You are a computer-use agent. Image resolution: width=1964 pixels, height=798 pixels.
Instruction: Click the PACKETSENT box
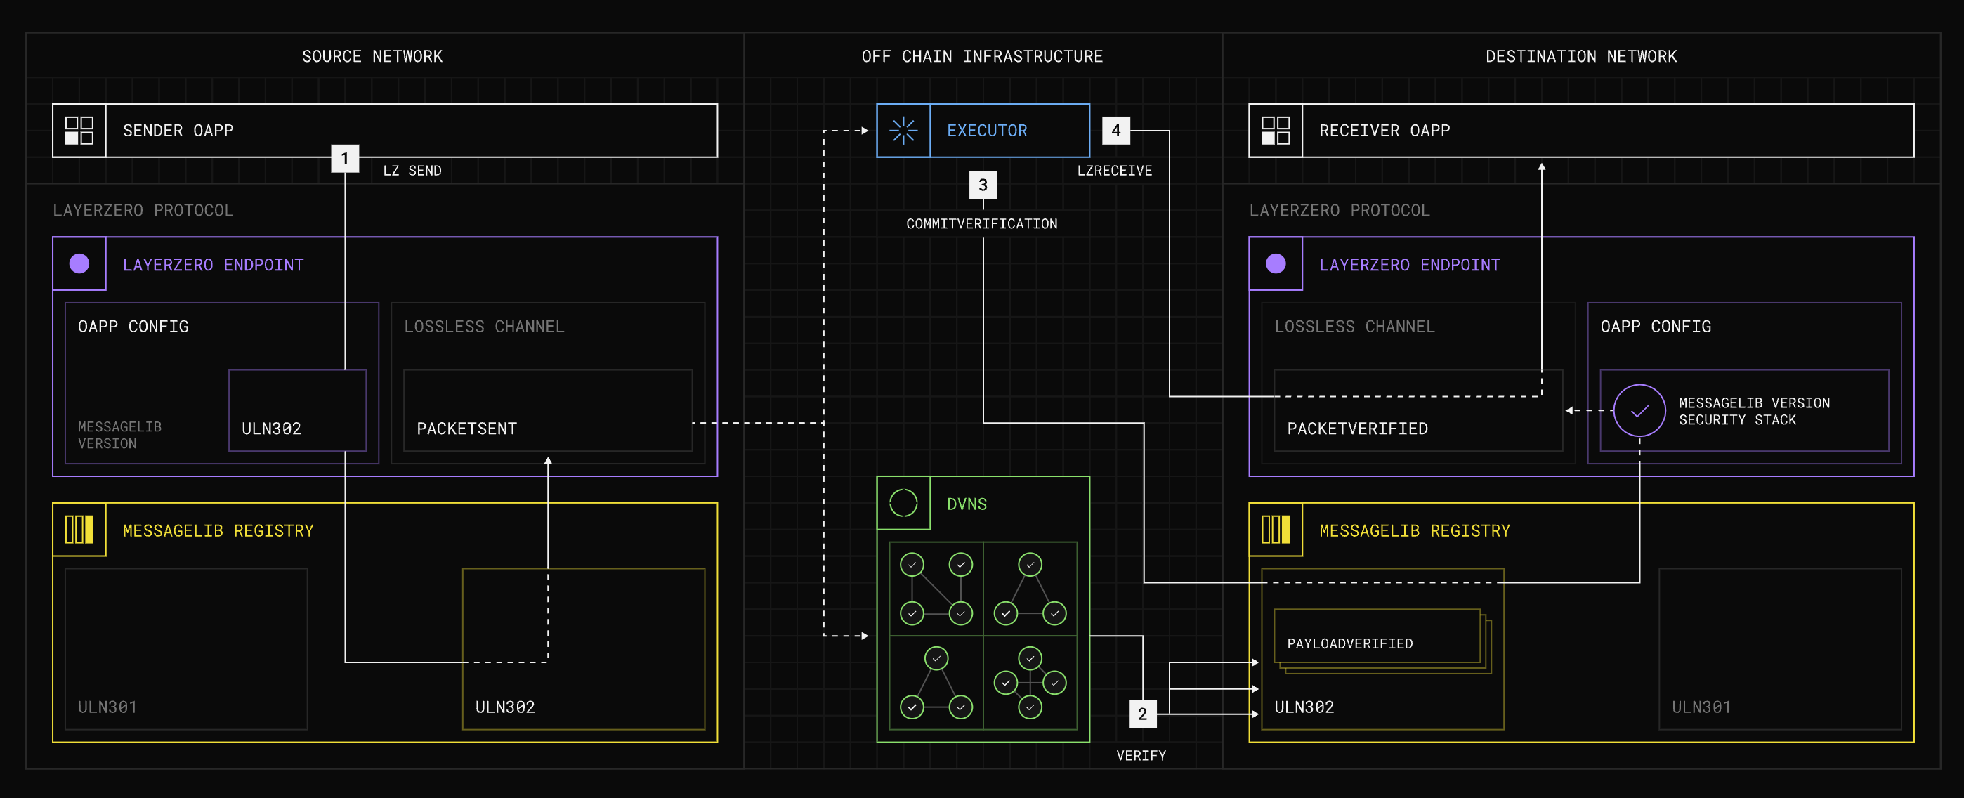(x=547, y=411)
